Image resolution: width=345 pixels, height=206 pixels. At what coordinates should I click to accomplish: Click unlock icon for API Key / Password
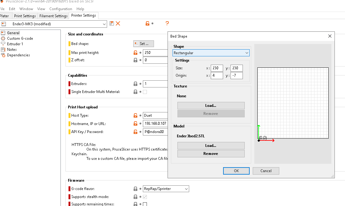click(135, 132)
